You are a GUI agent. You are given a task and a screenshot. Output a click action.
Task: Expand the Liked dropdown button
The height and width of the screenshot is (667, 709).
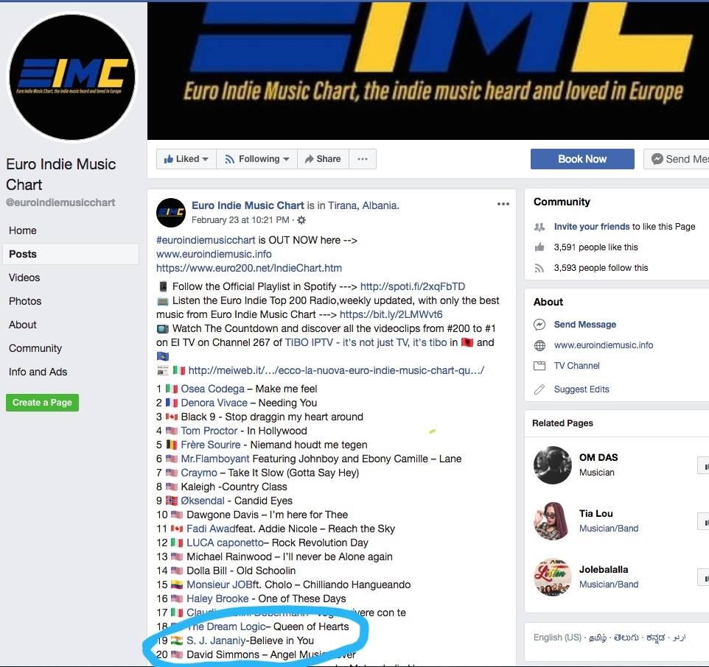186,159
